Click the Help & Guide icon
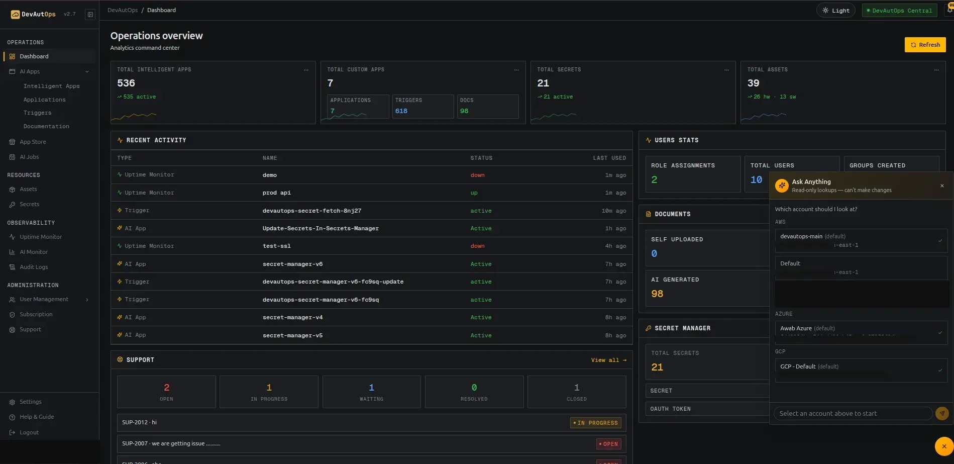 pyautogui.click(x=12, y=417)
